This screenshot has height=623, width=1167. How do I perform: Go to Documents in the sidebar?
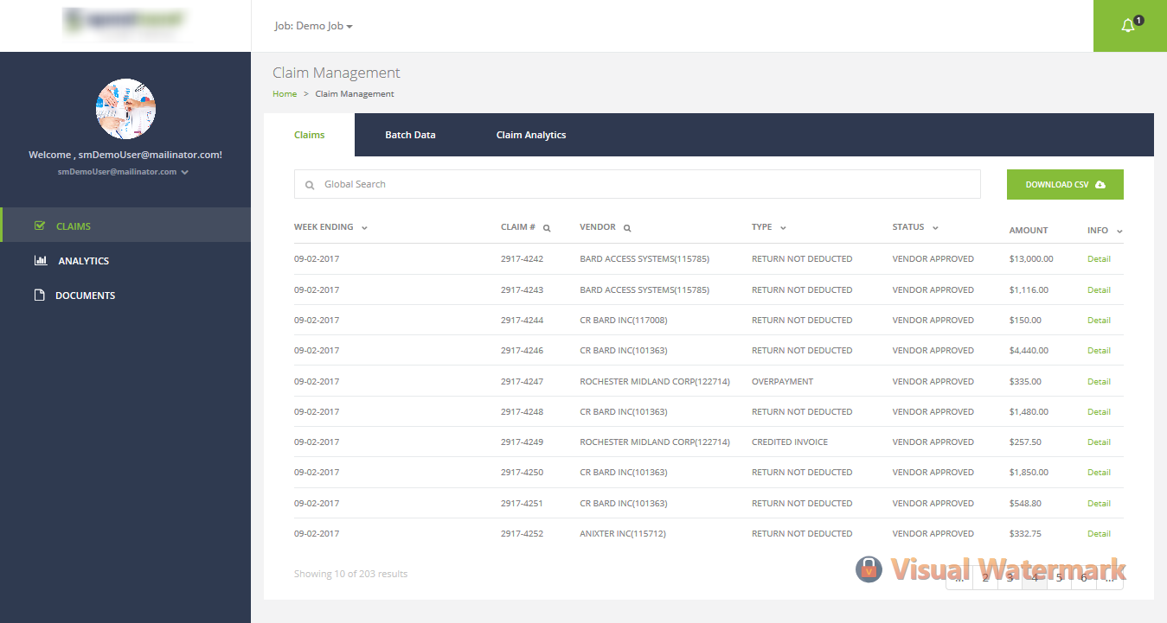point(125,295)
